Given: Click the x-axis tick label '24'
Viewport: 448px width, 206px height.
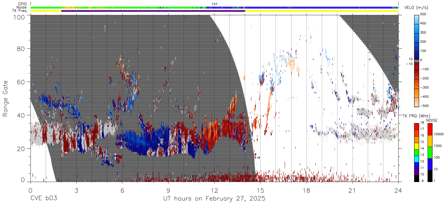Looking at the screenshot, I should 398,190.
